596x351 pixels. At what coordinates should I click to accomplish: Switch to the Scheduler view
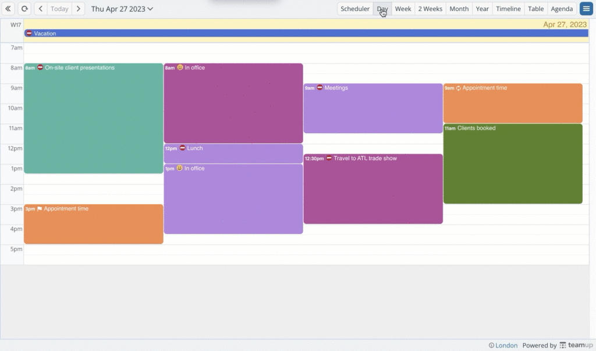point(355,9)
